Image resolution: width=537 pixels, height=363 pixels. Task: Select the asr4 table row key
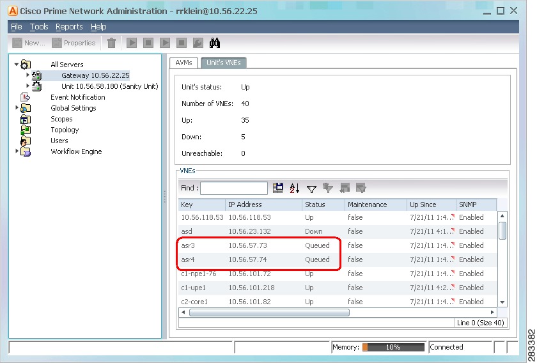click(188, 259)
